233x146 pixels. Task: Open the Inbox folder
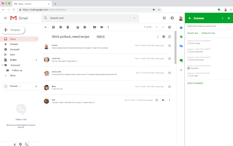click(19, 39)
